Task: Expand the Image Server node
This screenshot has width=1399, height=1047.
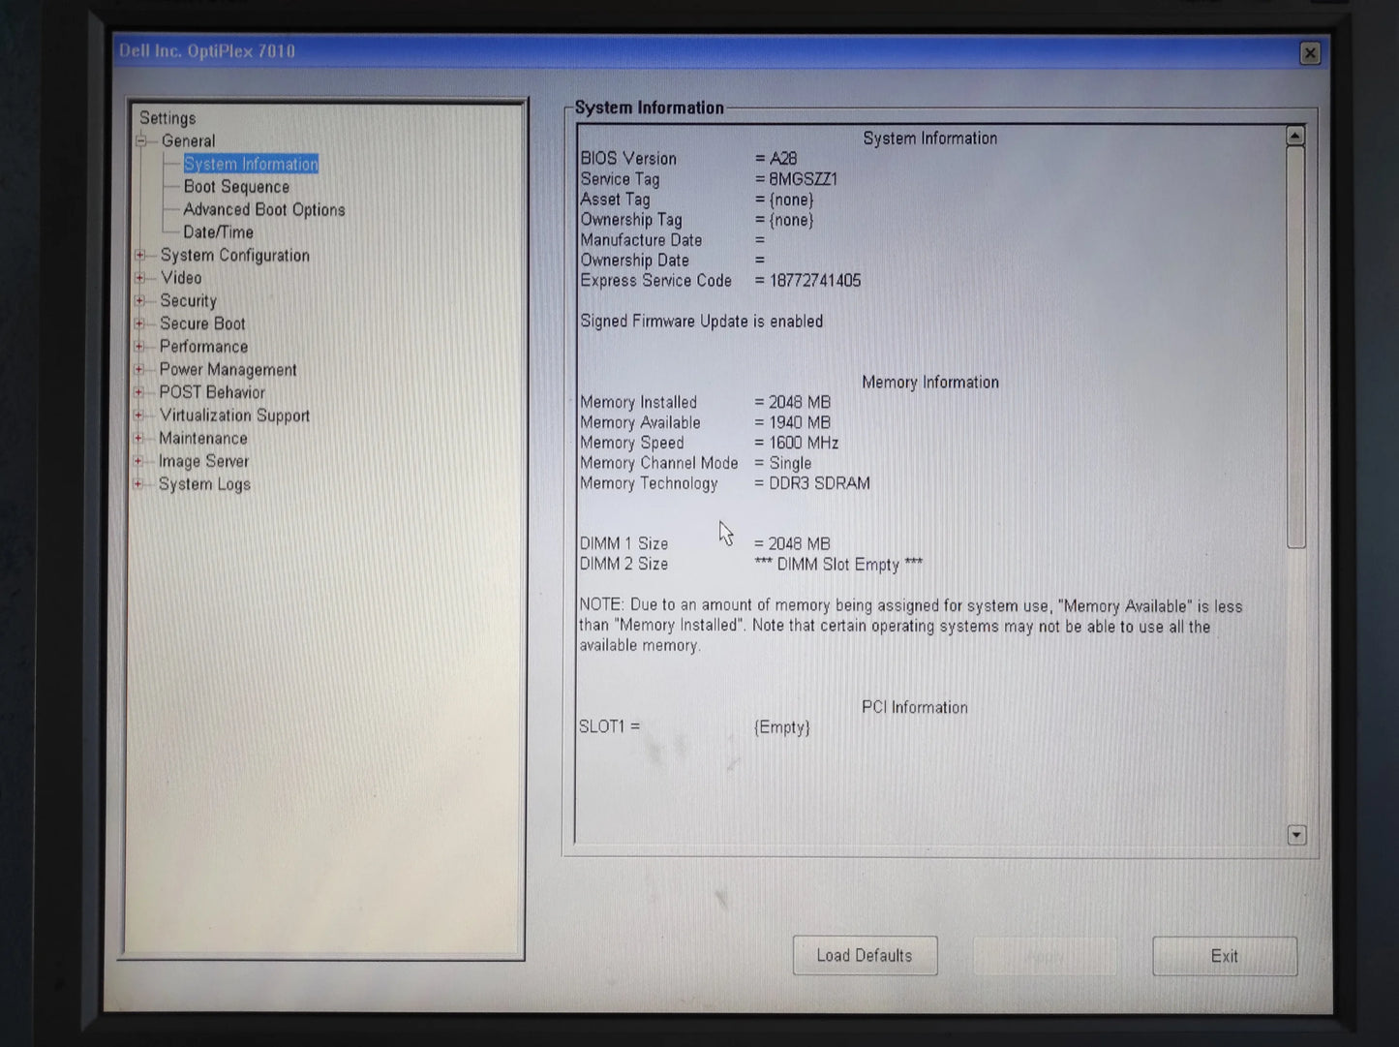Action: pyautogui.click(x=138, y=462)
